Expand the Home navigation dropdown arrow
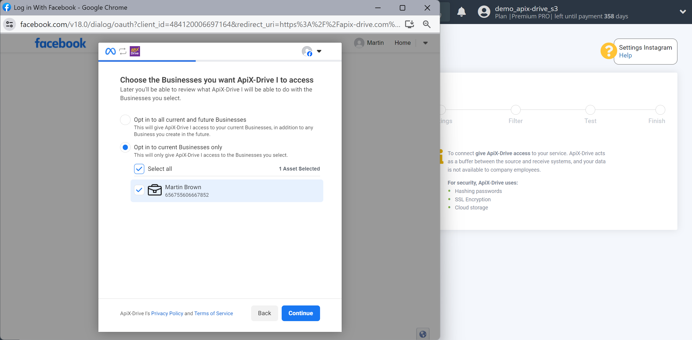Image resolution: width=692 pixels, height=340 pixels. [x=425, y=43]
